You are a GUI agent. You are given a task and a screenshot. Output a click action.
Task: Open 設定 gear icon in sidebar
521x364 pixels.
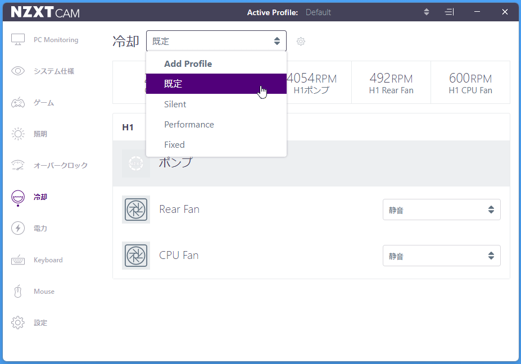click(x=18, y=323)
